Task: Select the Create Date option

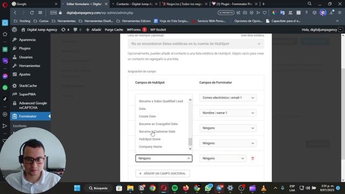Action: [147, 116]
